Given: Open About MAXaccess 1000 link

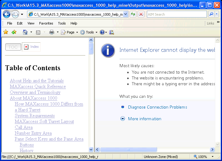Looking at the screenshot, I should pyautogui.click(x=34, y=98).
